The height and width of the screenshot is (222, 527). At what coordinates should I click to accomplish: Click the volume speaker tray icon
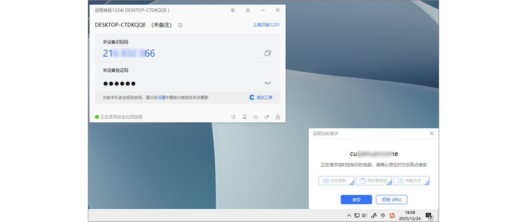click(x=365, y=215)
